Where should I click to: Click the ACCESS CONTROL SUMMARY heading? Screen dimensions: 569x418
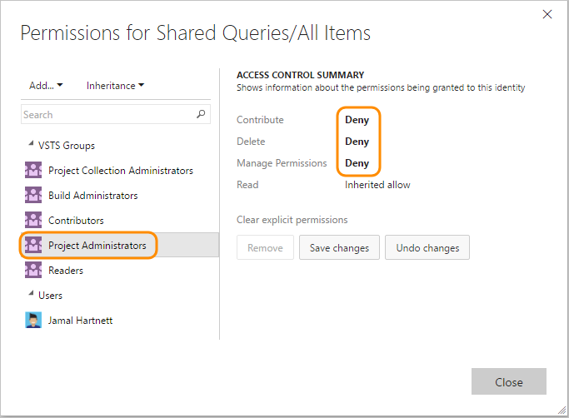pos(300,75)
